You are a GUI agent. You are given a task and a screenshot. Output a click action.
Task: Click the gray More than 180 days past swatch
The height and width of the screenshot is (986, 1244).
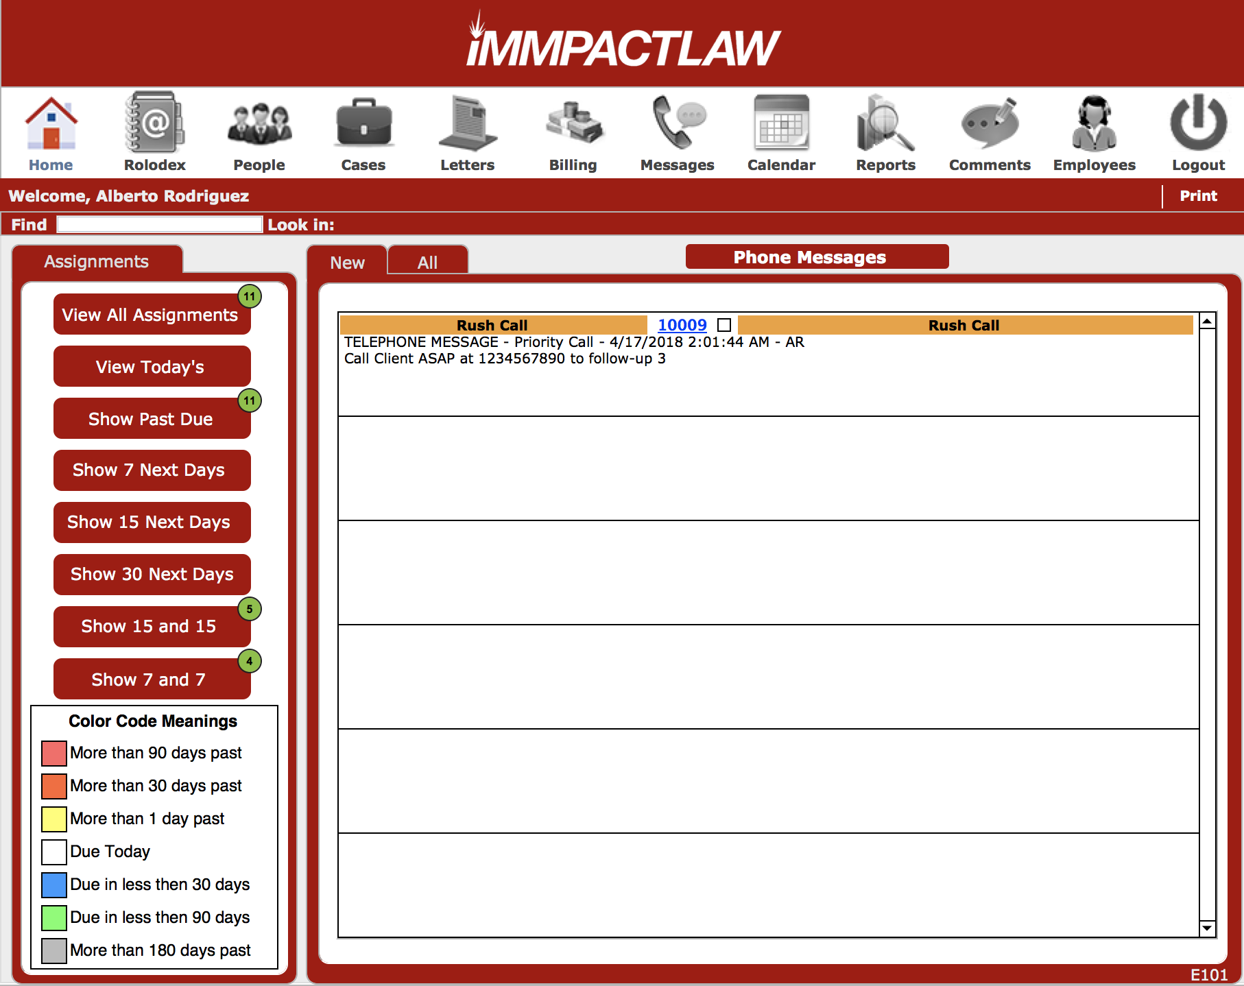pos(54,950)
